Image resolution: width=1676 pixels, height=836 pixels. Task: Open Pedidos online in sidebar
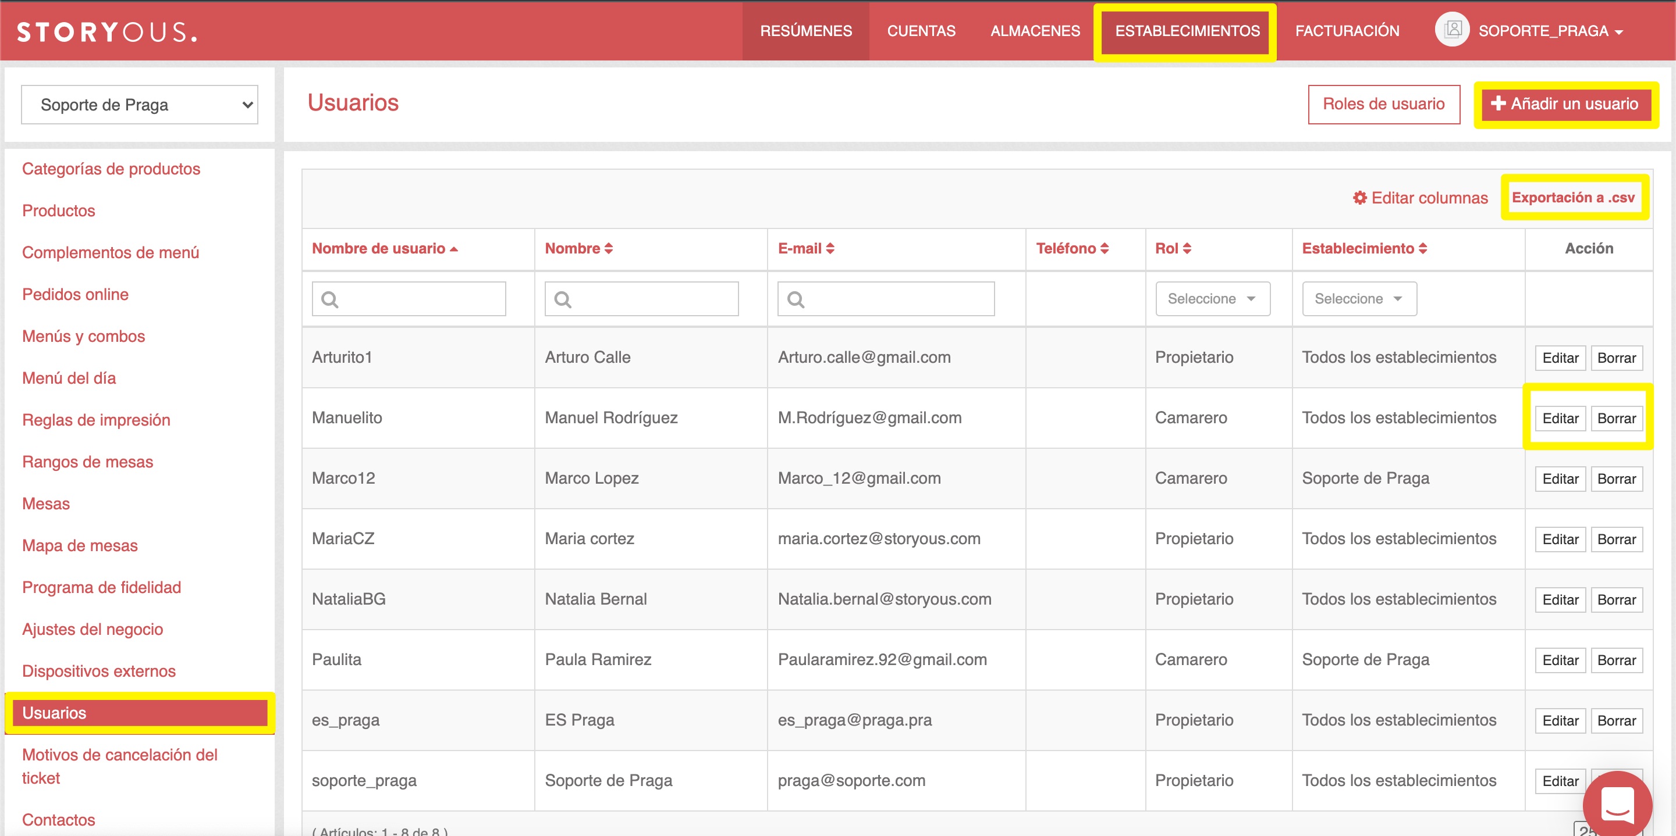pyautogui.click(x=76, y=295)
